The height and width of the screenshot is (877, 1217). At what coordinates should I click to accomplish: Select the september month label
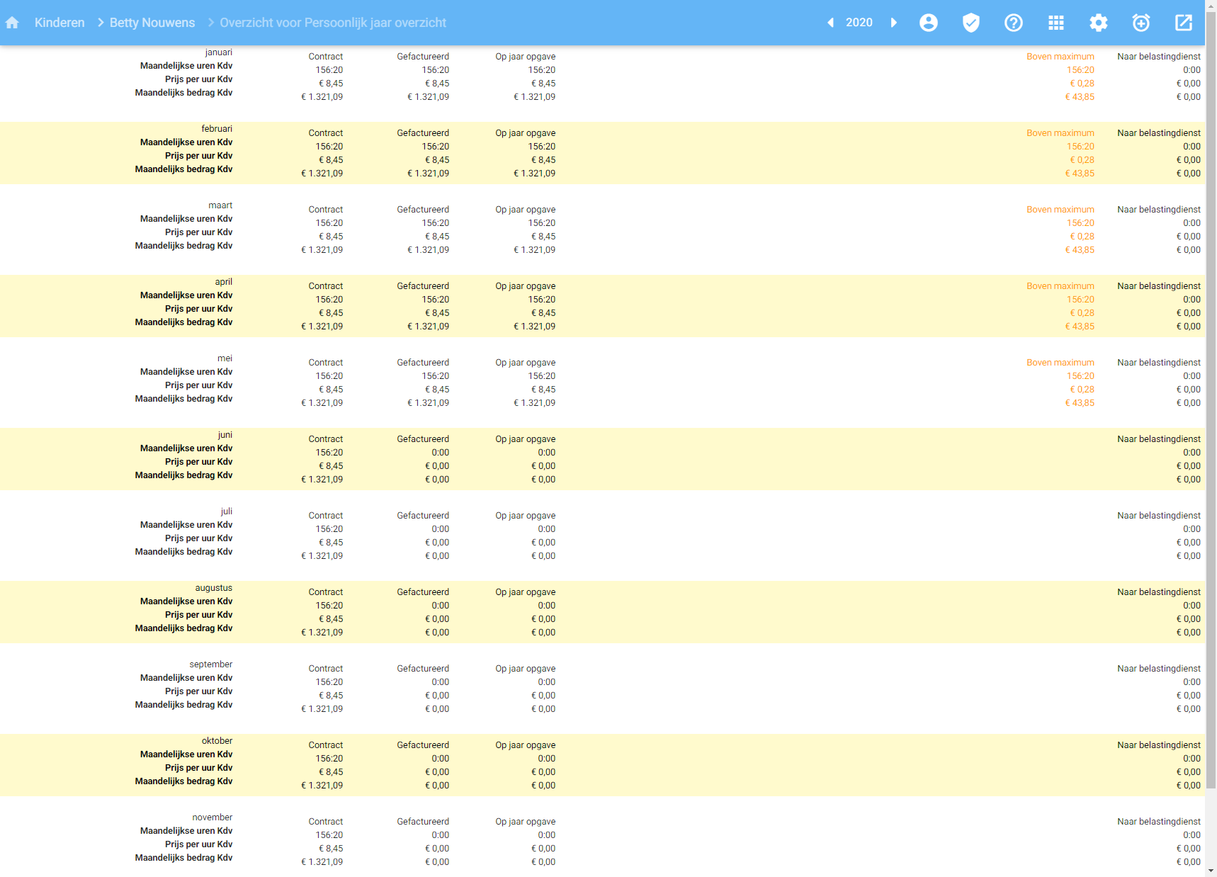click(211, 664)
